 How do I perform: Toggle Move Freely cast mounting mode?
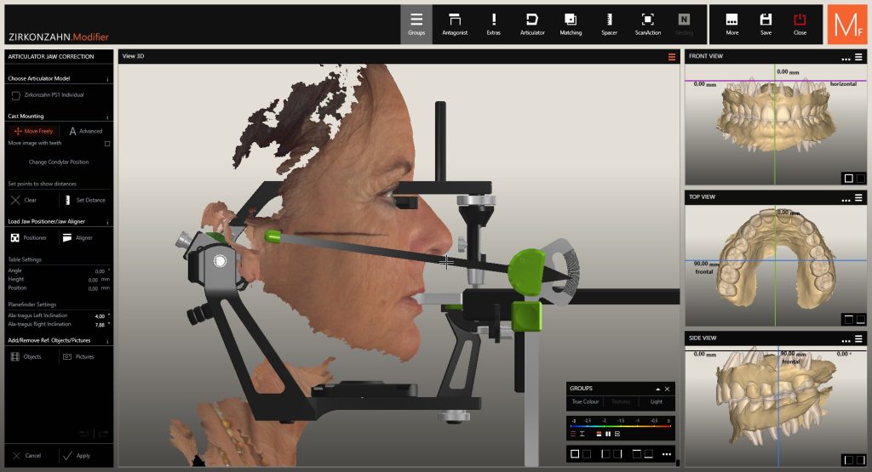coord(34,131)
